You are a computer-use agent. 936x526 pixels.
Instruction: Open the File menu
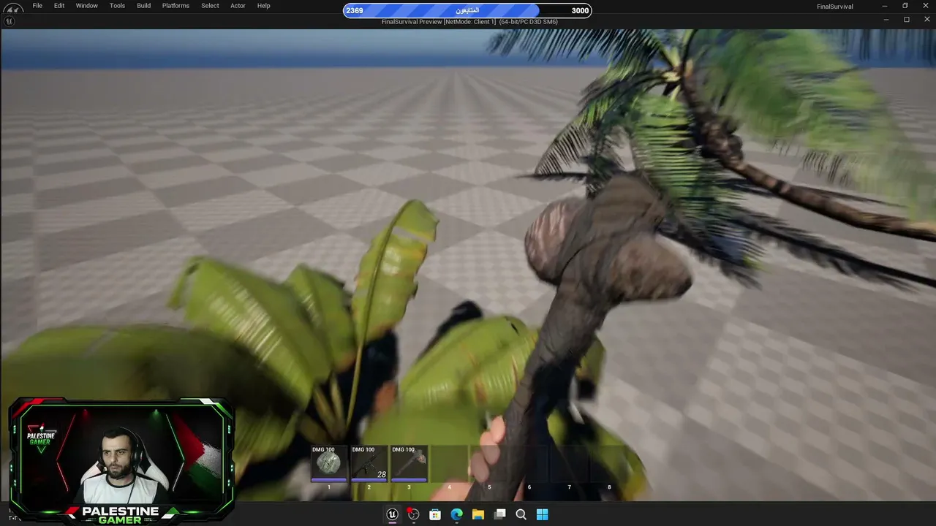(37, 6)
